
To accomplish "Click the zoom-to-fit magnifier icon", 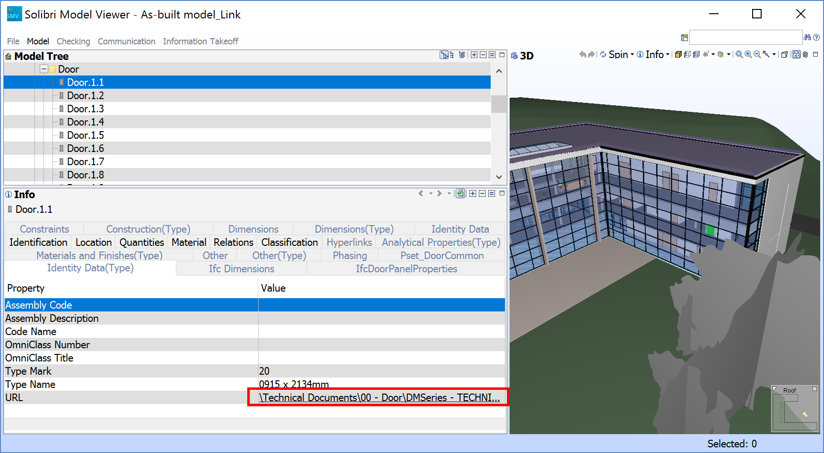I will click(739, 54).
